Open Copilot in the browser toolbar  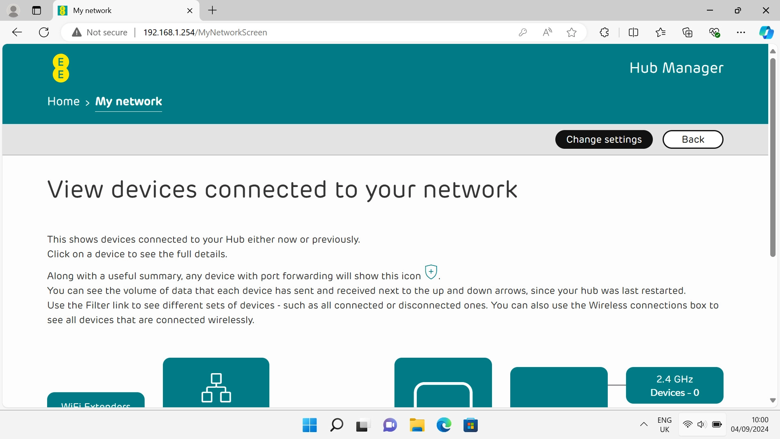click(767, 32)
